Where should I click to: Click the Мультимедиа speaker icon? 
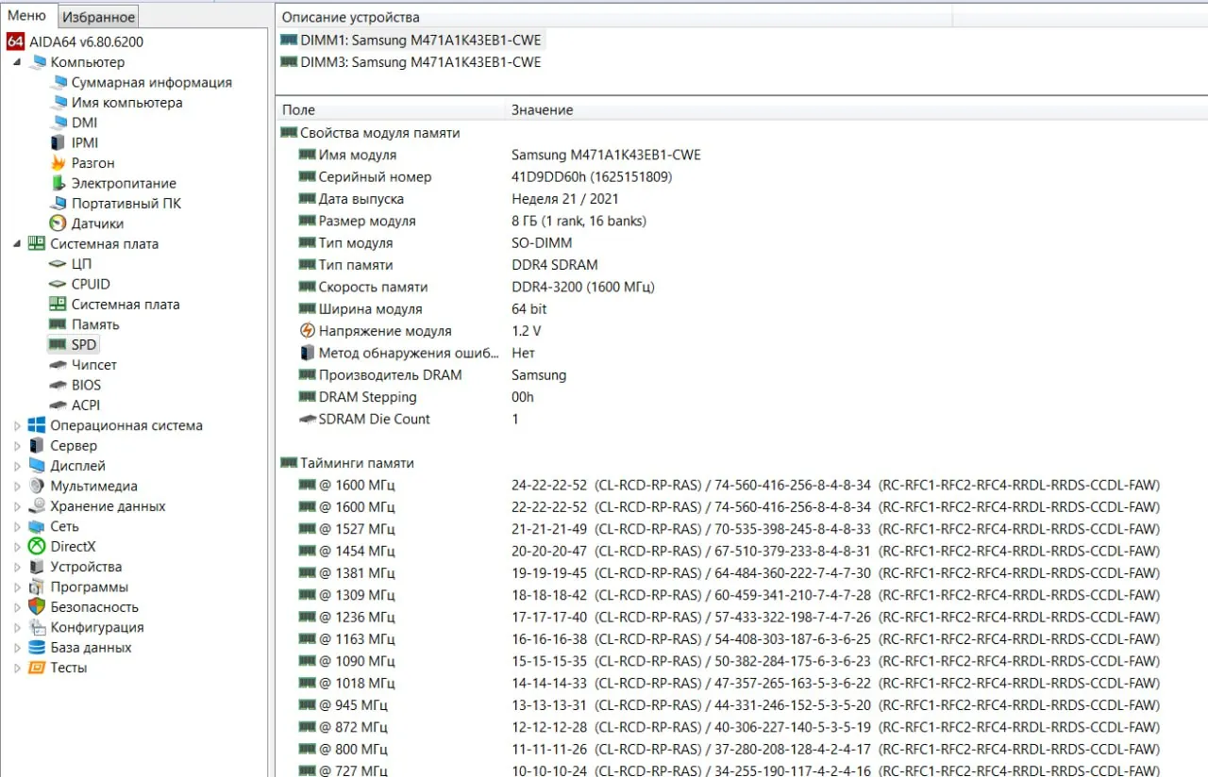[x=37, y=486]
